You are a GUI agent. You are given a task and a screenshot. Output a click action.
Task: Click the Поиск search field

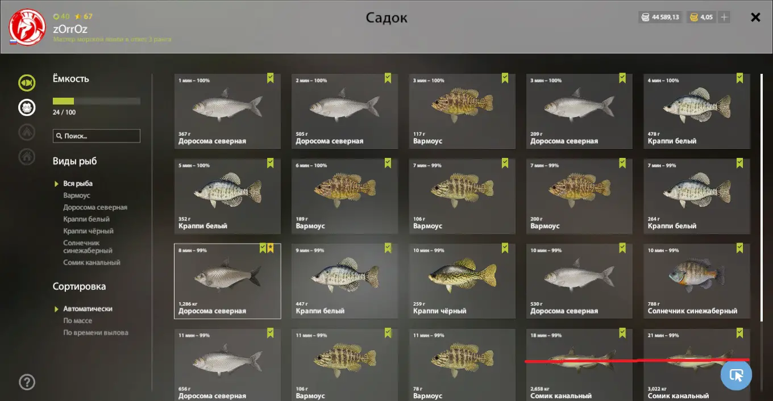(x=97, y=136)
